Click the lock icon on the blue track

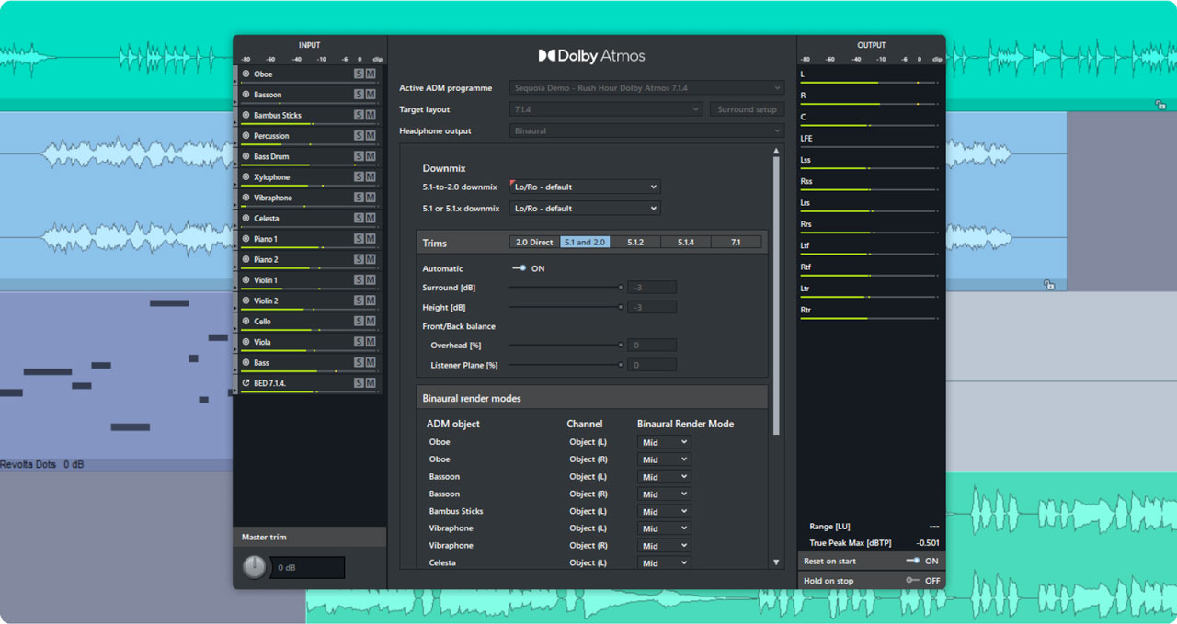tap(1048, 285)
